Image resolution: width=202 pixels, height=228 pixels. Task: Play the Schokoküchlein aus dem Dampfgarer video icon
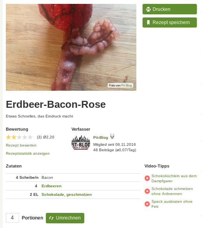(x=147, y=178)
